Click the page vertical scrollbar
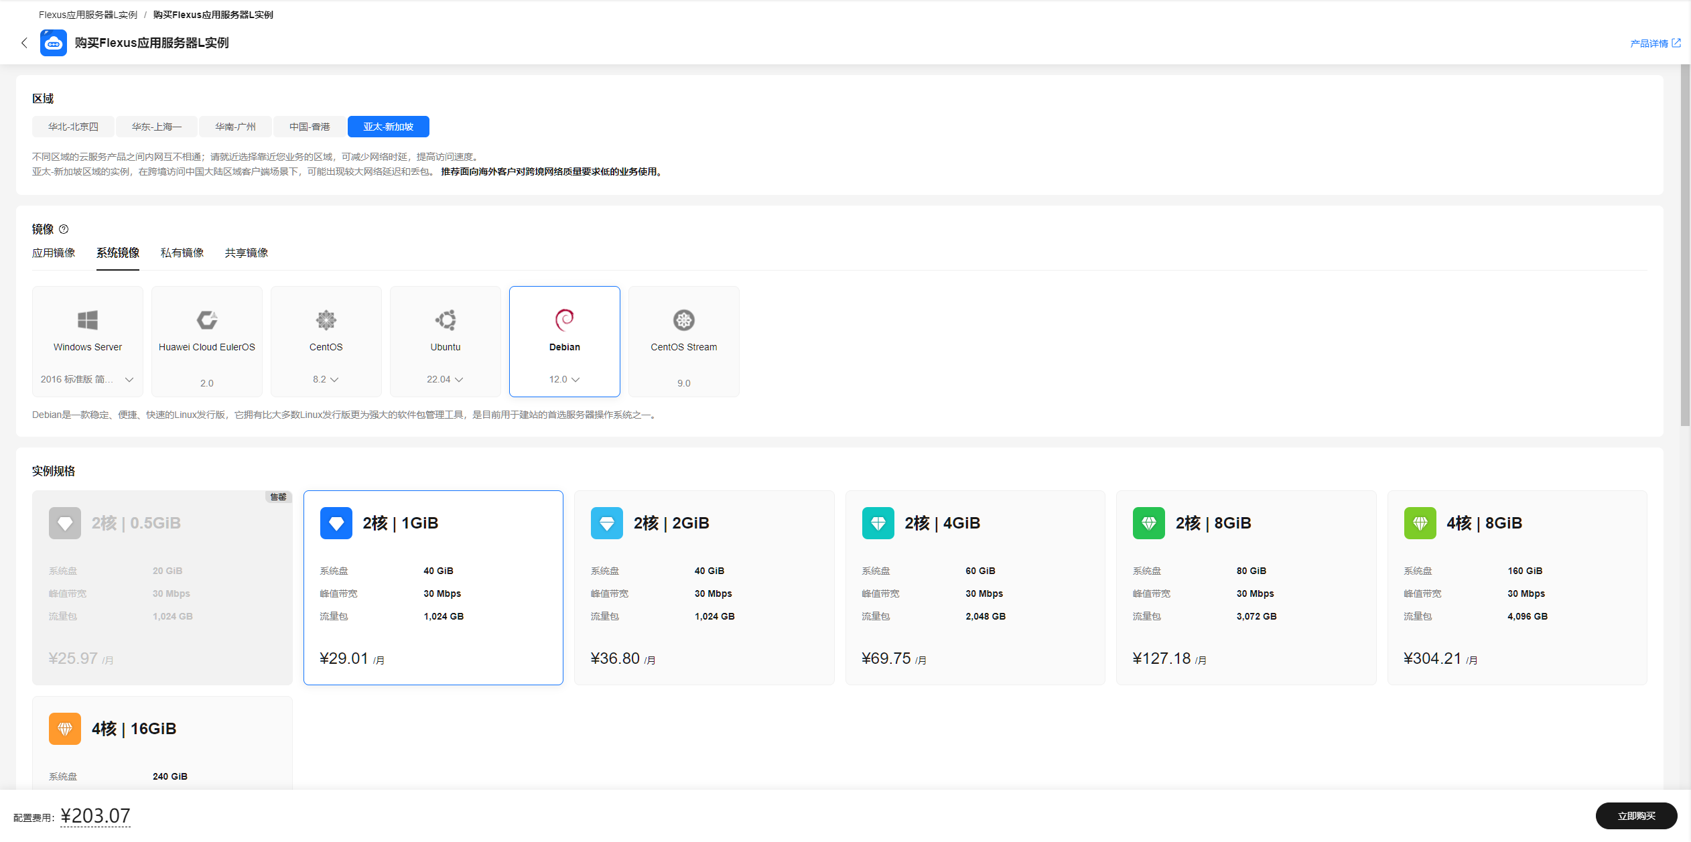The height and width of the screenshot is (842, 1691). (1685, 245)
